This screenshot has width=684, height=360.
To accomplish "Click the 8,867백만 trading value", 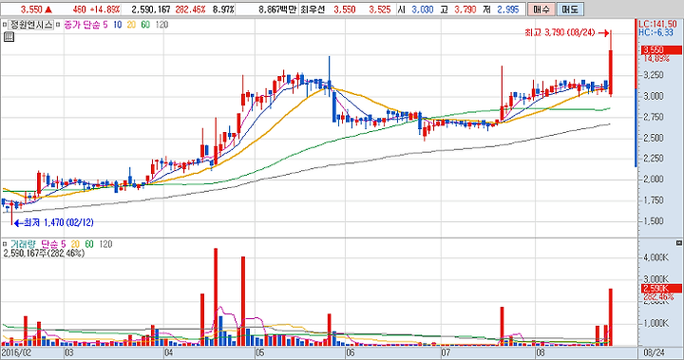I will (277, 9).
